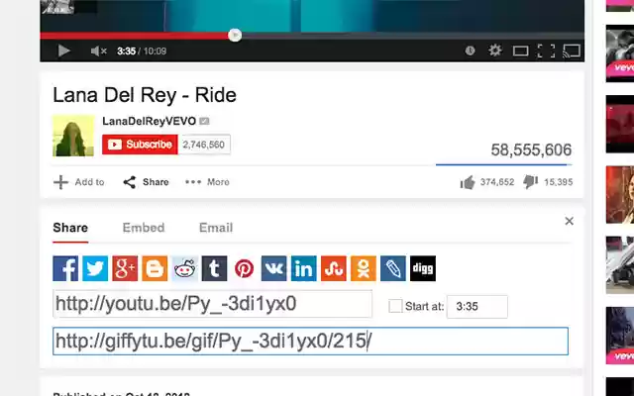
Task: Click the 58,555,606 view count
Action: (x=531, y=149)
